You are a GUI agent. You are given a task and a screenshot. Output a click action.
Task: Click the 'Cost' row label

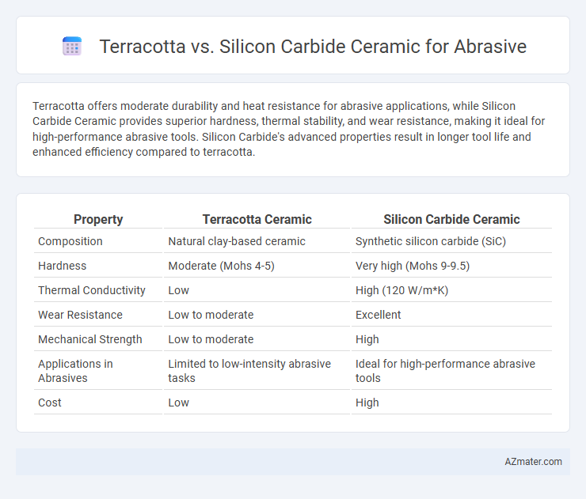click(x=50, y=403)
